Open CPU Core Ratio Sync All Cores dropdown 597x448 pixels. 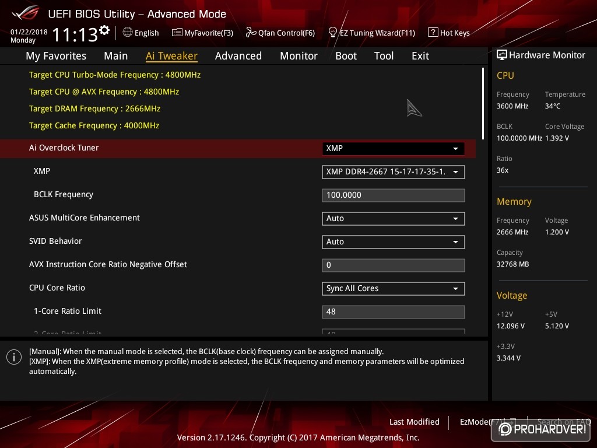tap(393, 288)
